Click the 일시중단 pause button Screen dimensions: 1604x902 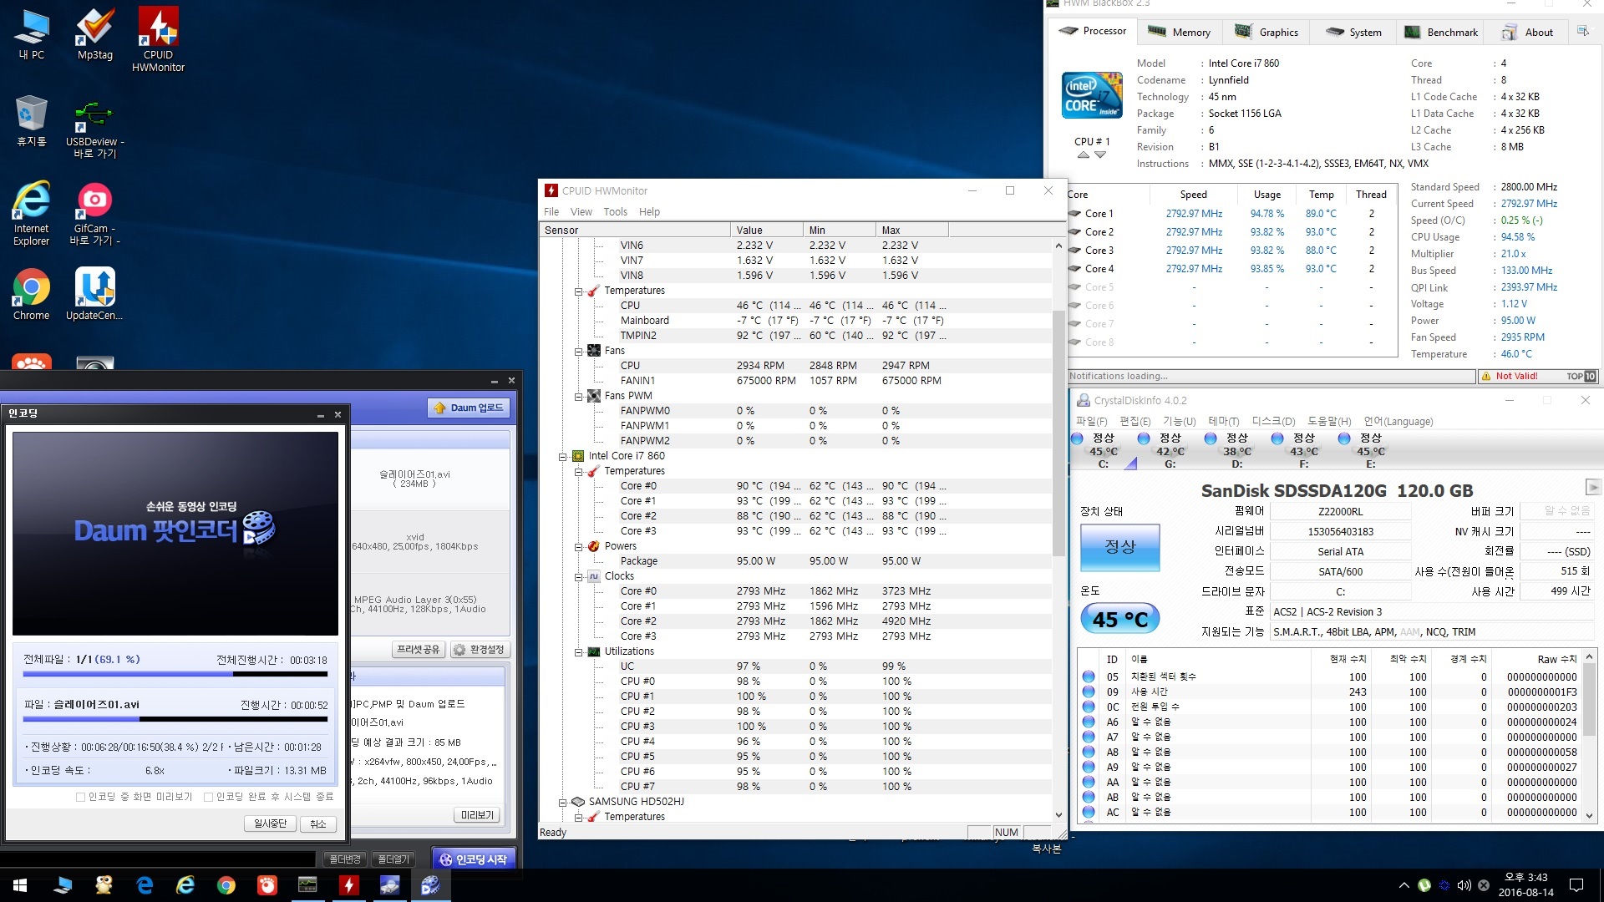(x=270, y=824)
